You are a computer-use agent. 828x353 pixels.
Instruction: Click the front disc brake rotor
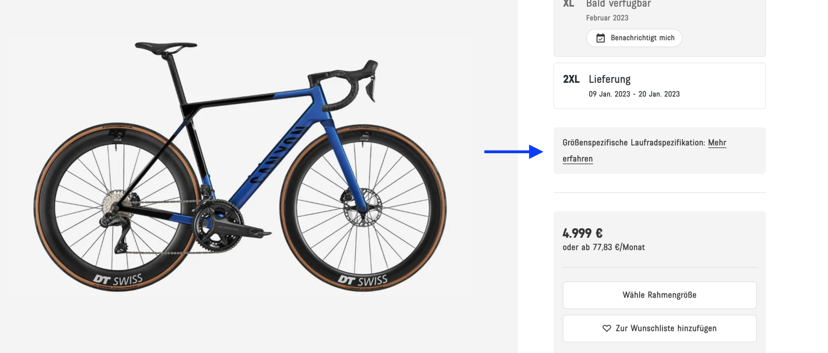click(x=362, y=207)
